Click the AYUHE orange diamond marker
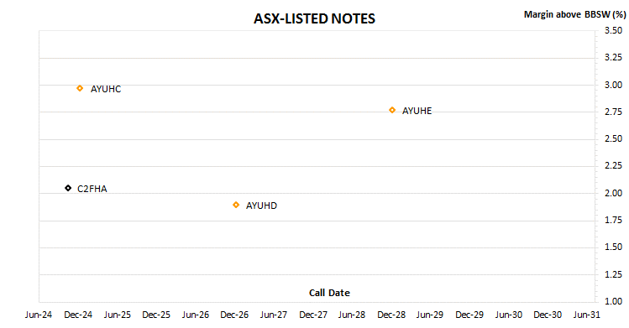 click(392, 110)
